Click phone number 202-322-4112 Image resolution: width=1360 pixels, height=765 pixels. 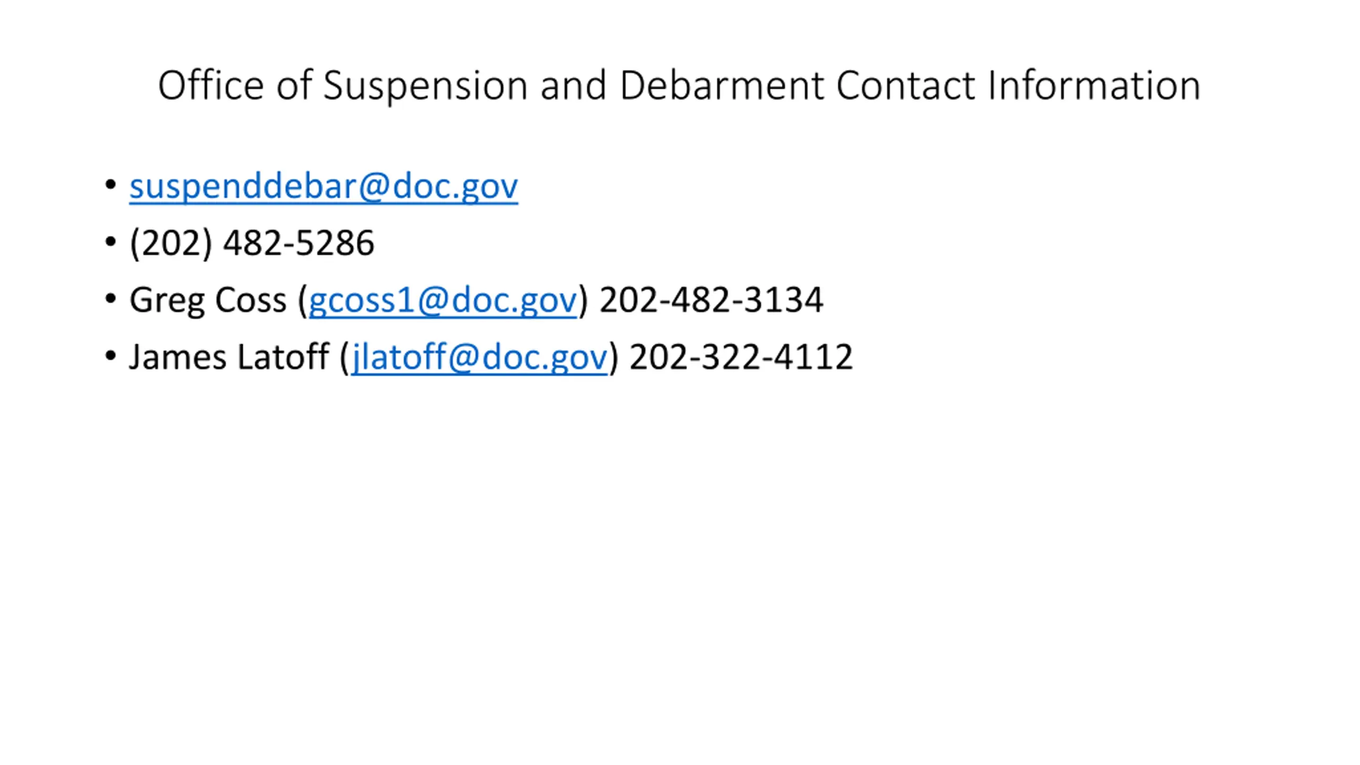pyautogui.click(x=741, y=356)
